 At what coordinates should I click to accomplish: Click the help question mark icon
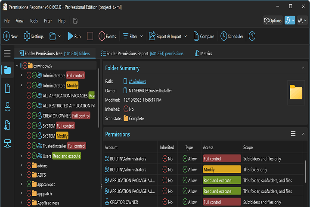[252, 37]
